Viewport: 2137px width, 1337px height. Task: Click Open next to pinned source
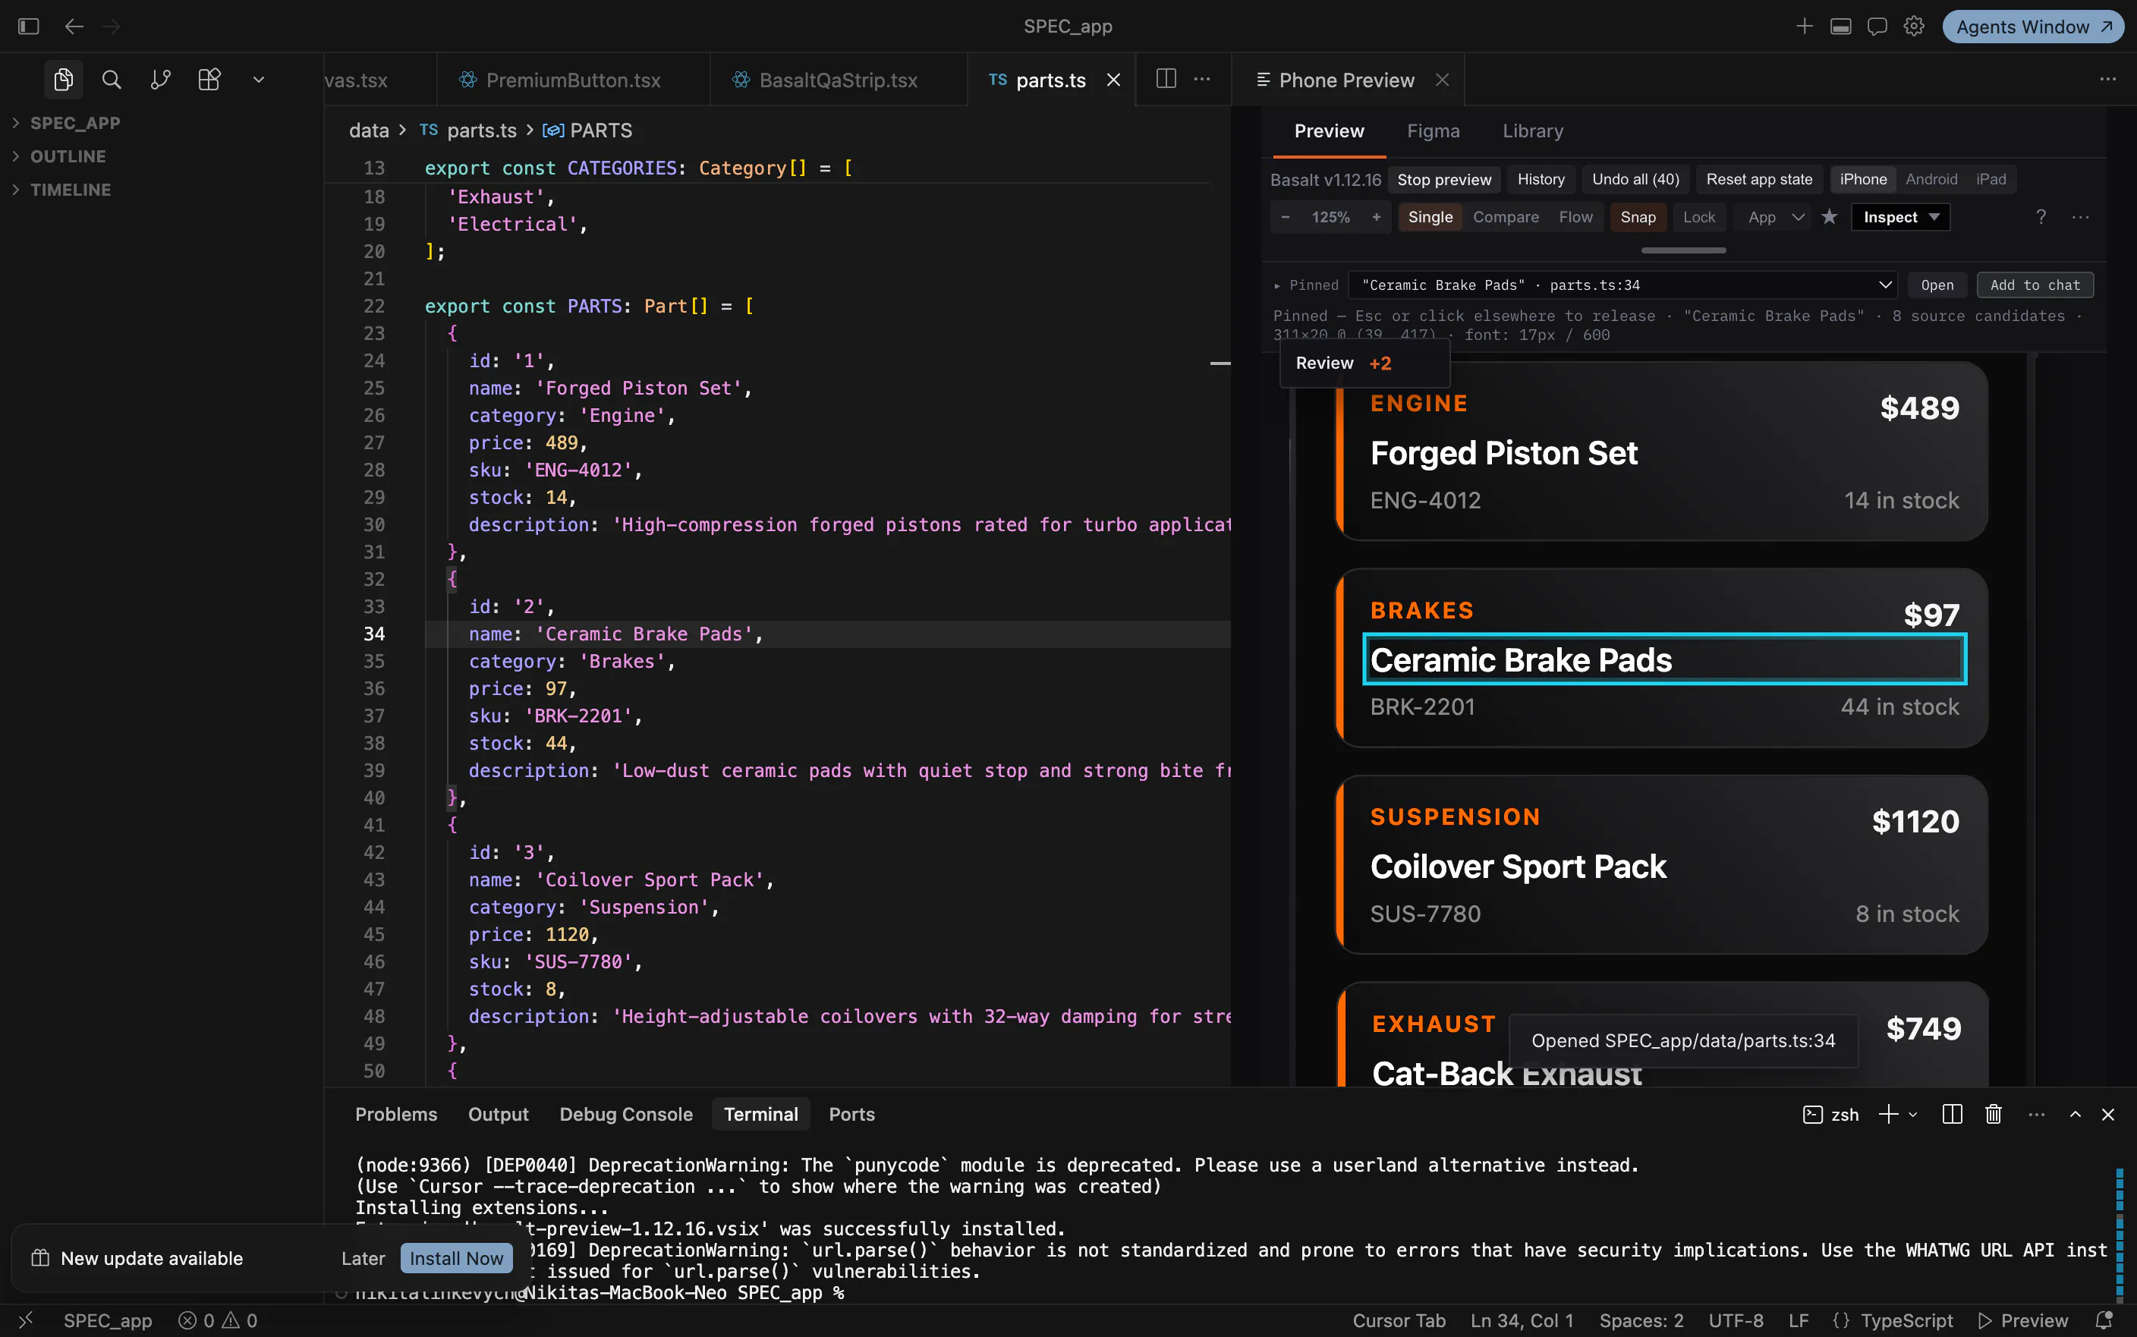coord(1937,285)
